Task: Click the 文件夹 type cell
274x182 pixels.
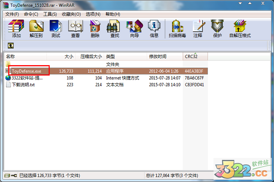Action: click(x=112, y=64)
